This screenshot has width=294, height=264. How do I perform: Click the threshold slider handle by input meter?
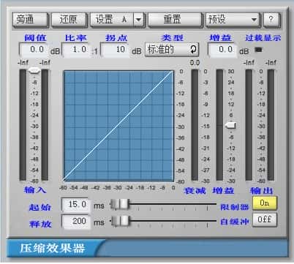(x=34, y=71)
